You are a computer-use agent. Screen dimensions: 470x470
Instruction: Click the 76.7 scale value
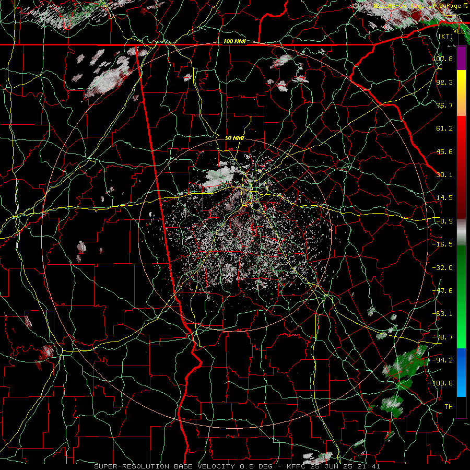coord(444,105)
